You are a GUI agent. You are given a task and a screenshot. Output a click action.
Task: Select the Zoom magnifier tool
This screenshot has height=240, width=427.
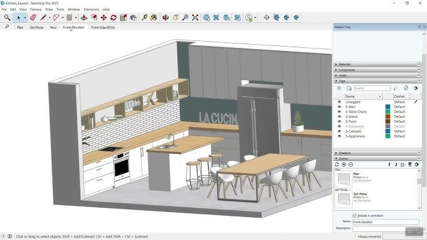(x=185, y=17)
